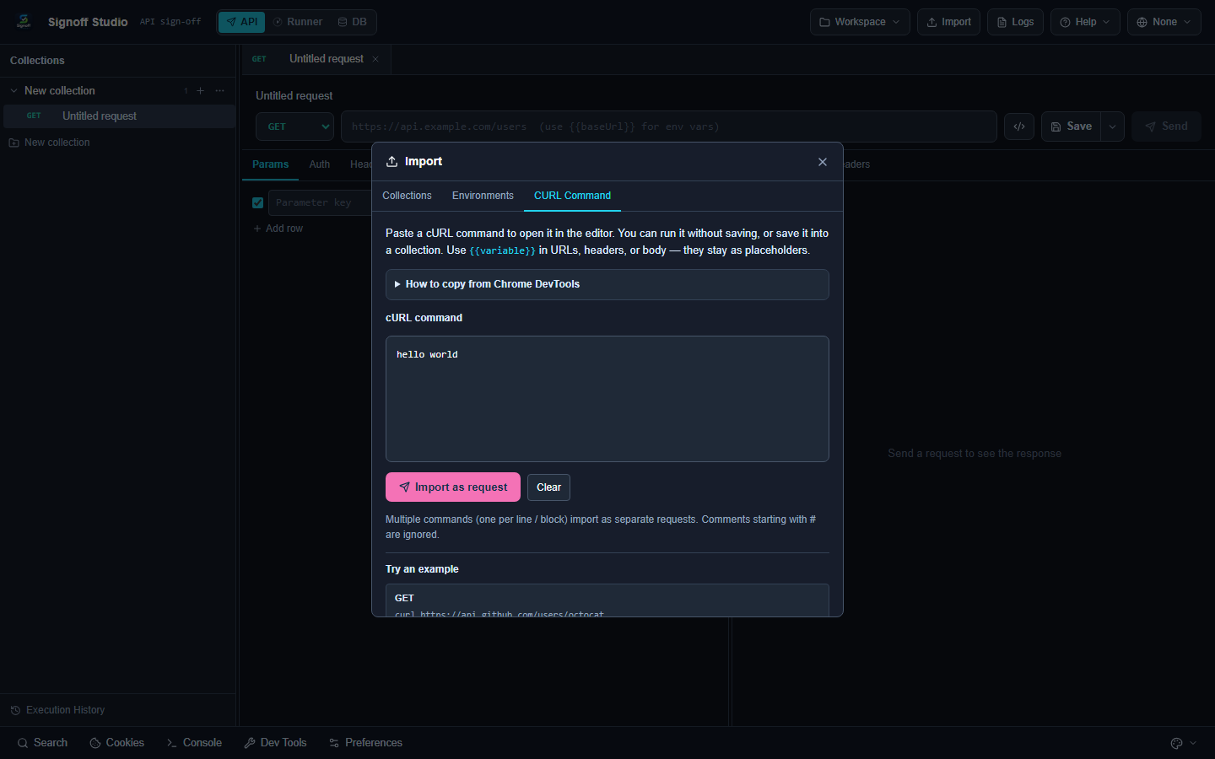Open Dev Tools from bottom bar
This screenshot has width=1215, height=759.
(275, 743)
